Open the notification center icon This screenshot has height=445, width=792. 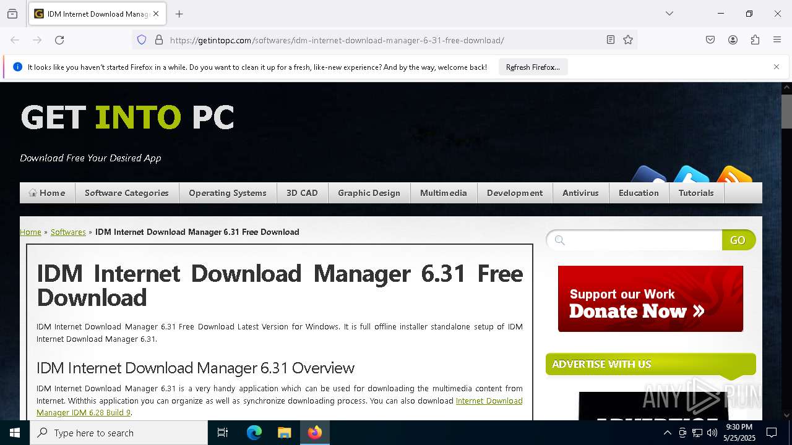tap(772, 433)
